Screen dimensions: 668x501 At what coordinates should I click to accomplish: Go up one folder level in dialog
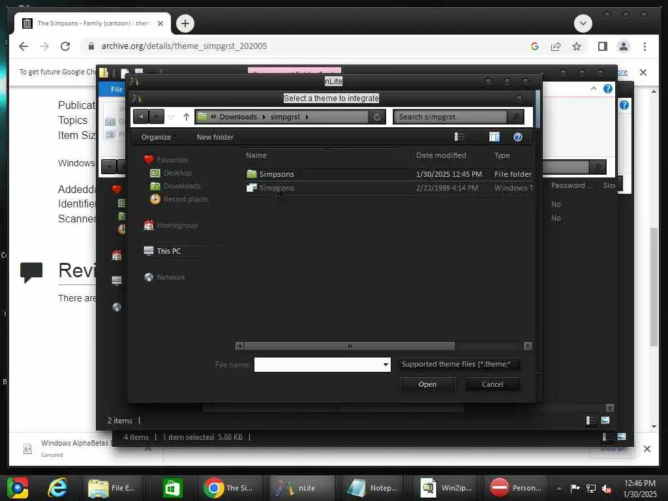186,117
